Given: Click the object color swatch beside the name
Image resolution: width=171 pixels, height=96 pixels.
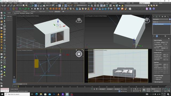Looking at the screenshot, I should click(170, 19).
